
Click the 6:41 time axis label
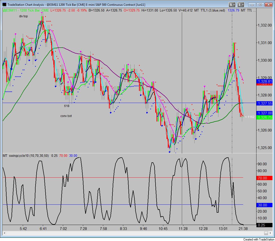tap(43, 229)
